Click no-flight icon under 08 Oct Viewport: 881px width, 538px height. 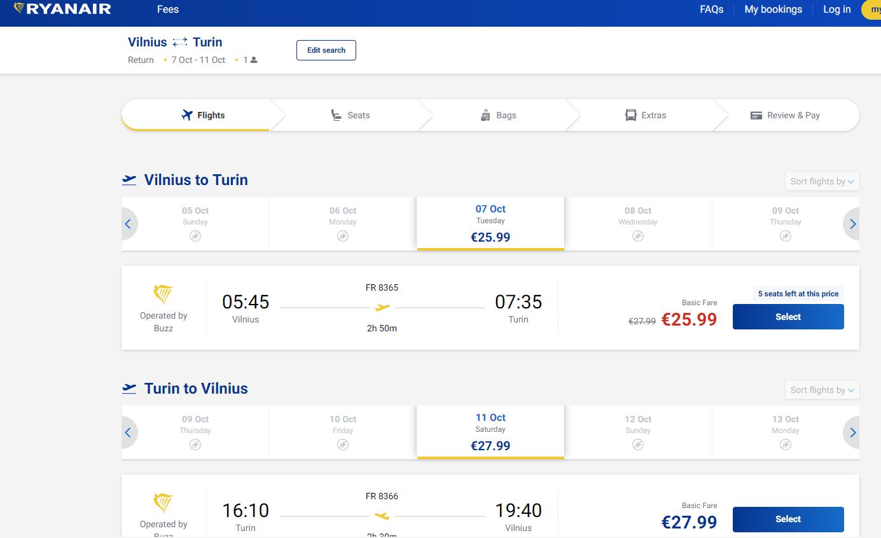point(638,236)
